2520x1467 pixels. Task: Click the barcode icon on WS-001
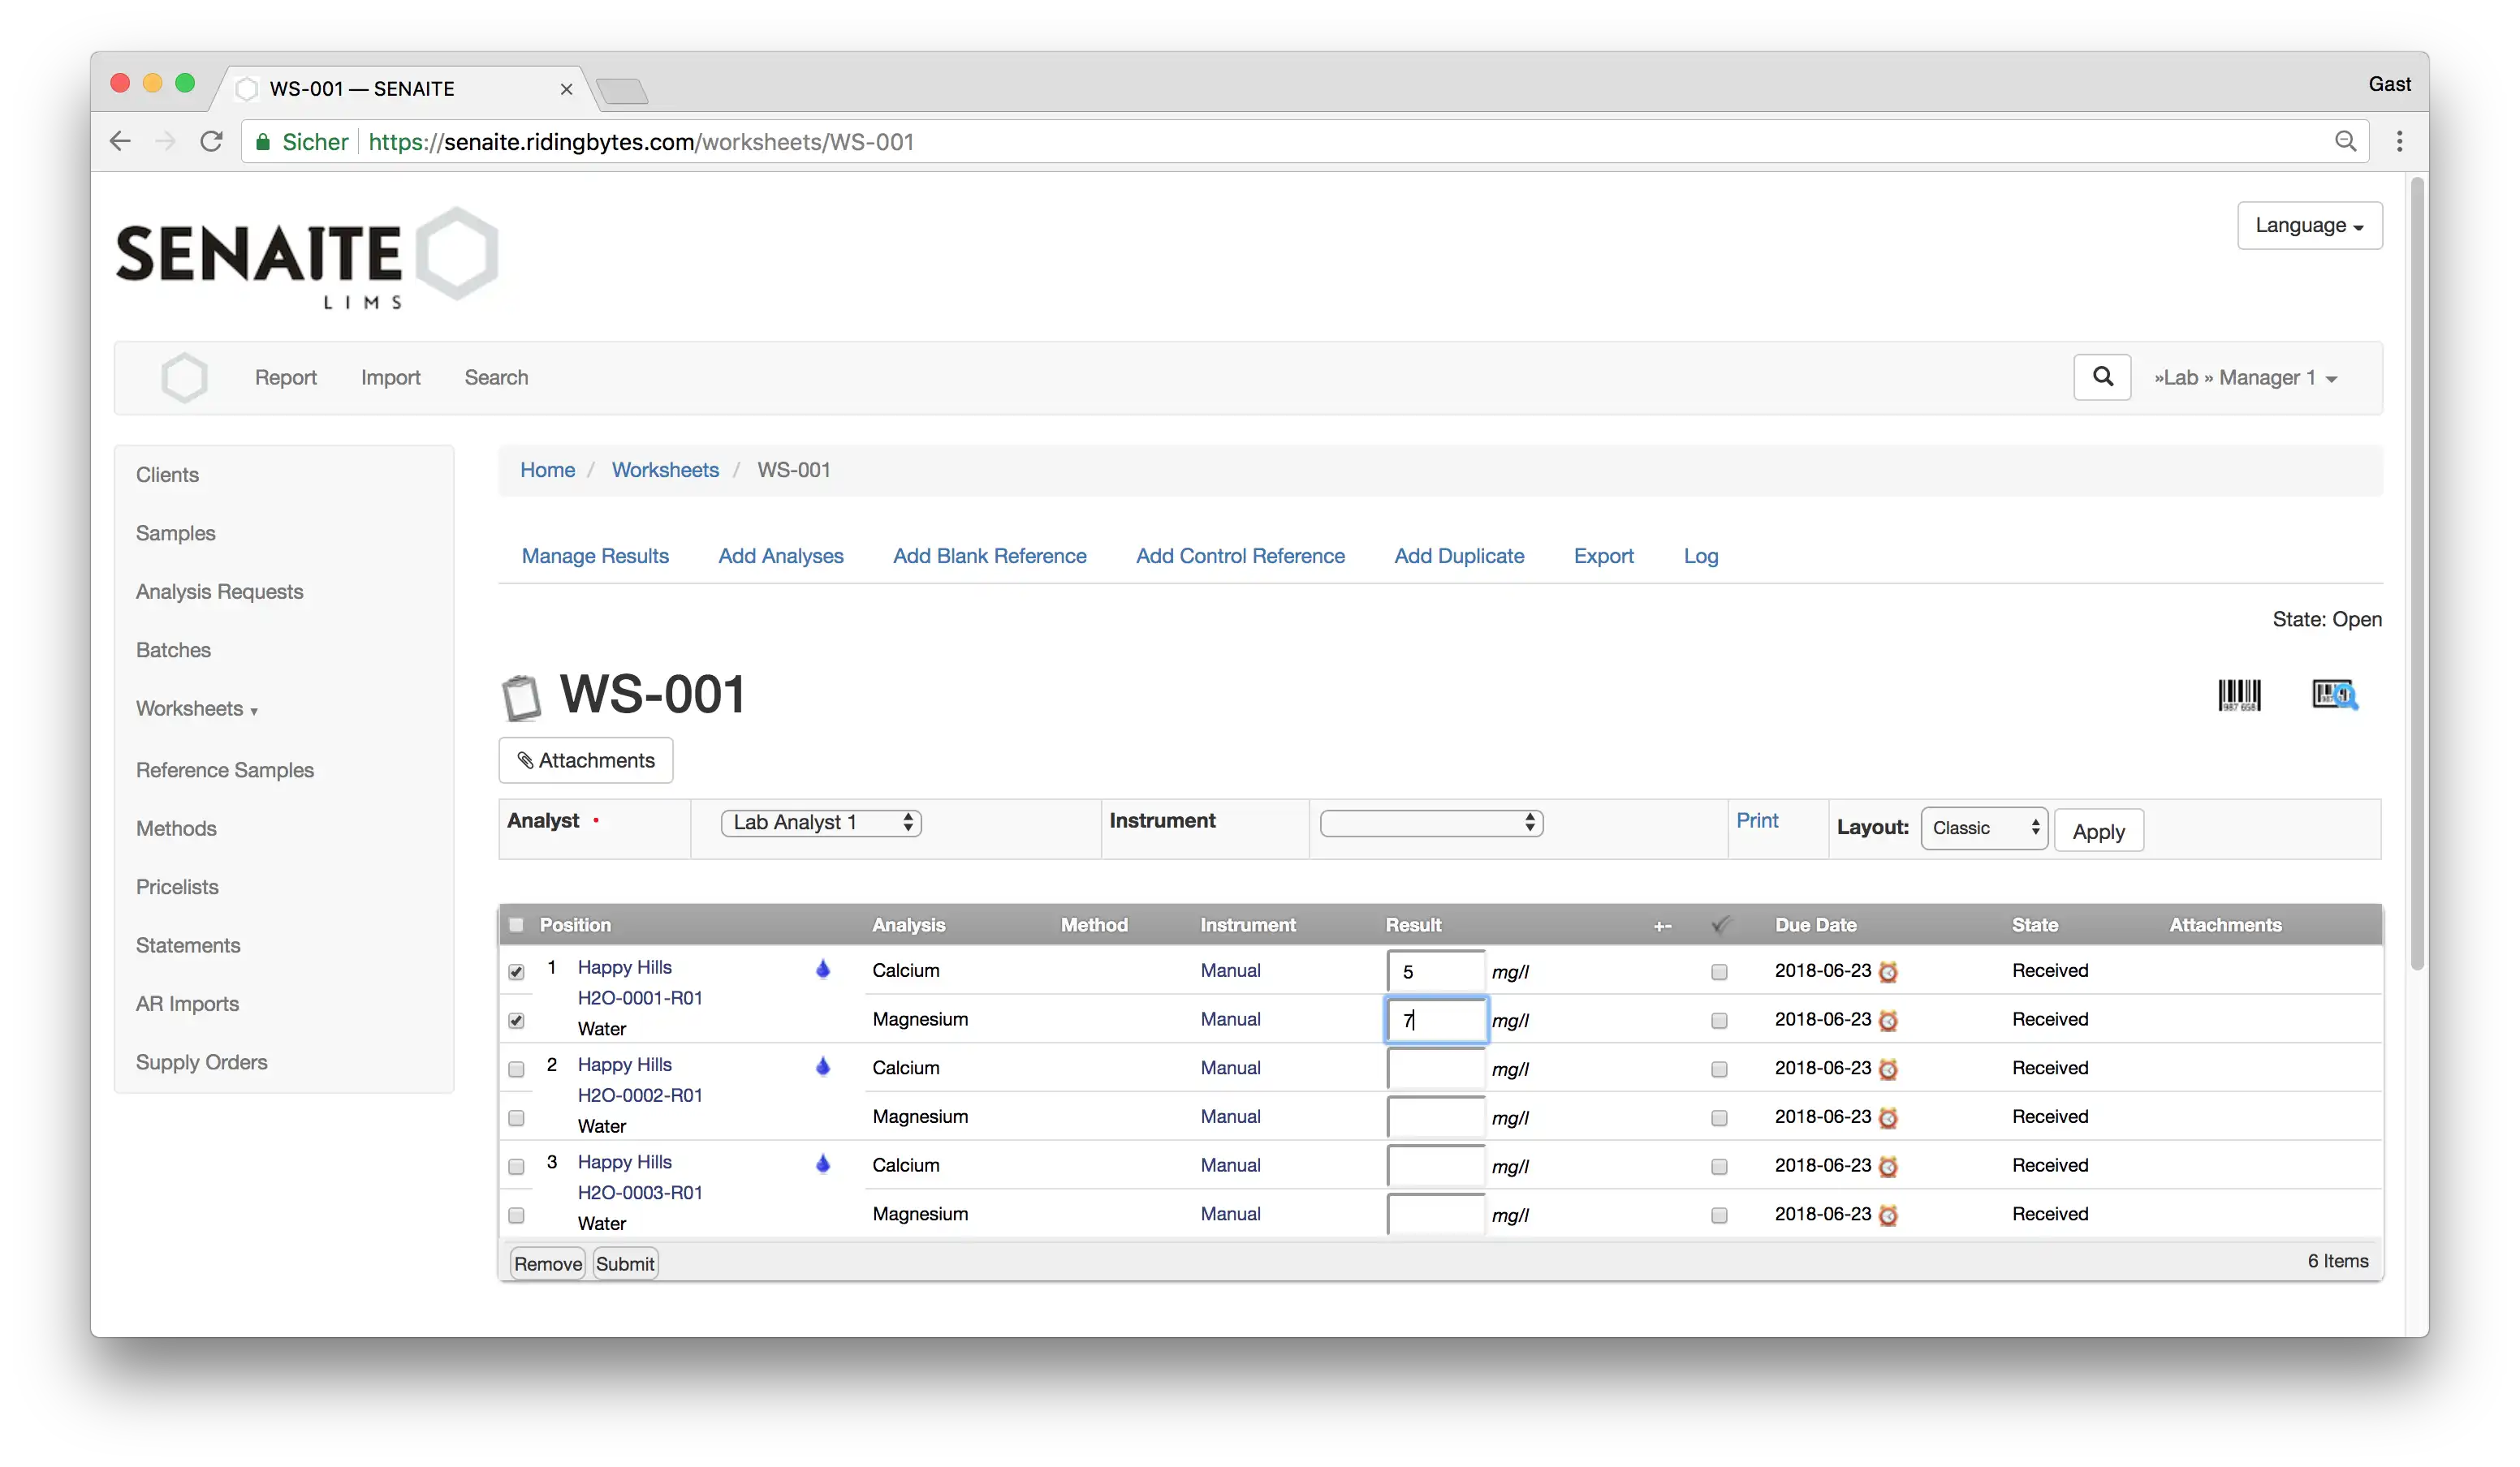pyautogui.click(x=2241, y=693)
